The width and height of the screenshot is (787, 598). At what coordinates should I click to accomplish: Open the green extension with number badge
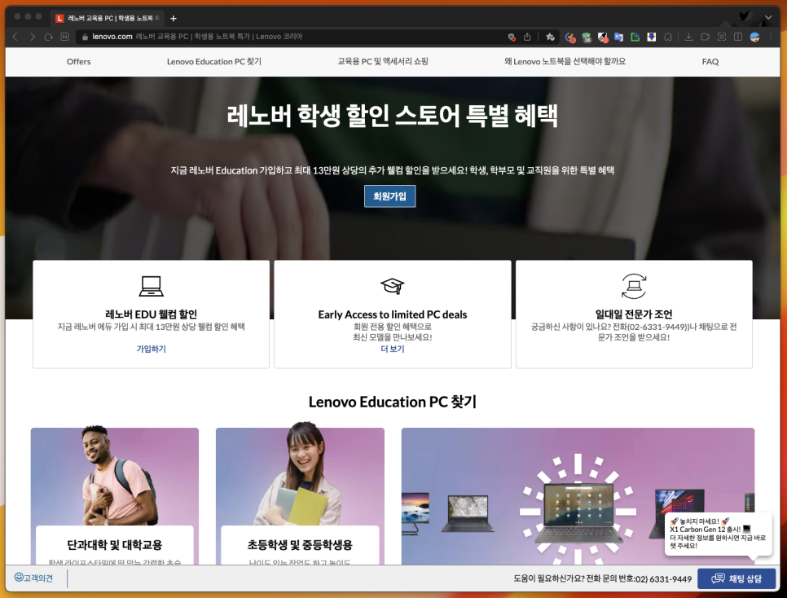pos(587,37)
